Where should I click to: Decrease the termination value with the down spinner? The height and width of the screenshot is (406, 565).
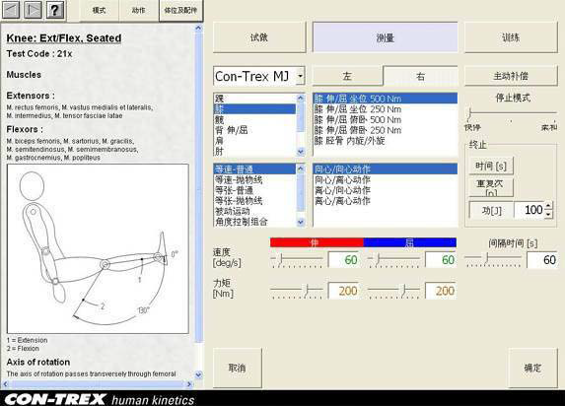tap(548, 215)
